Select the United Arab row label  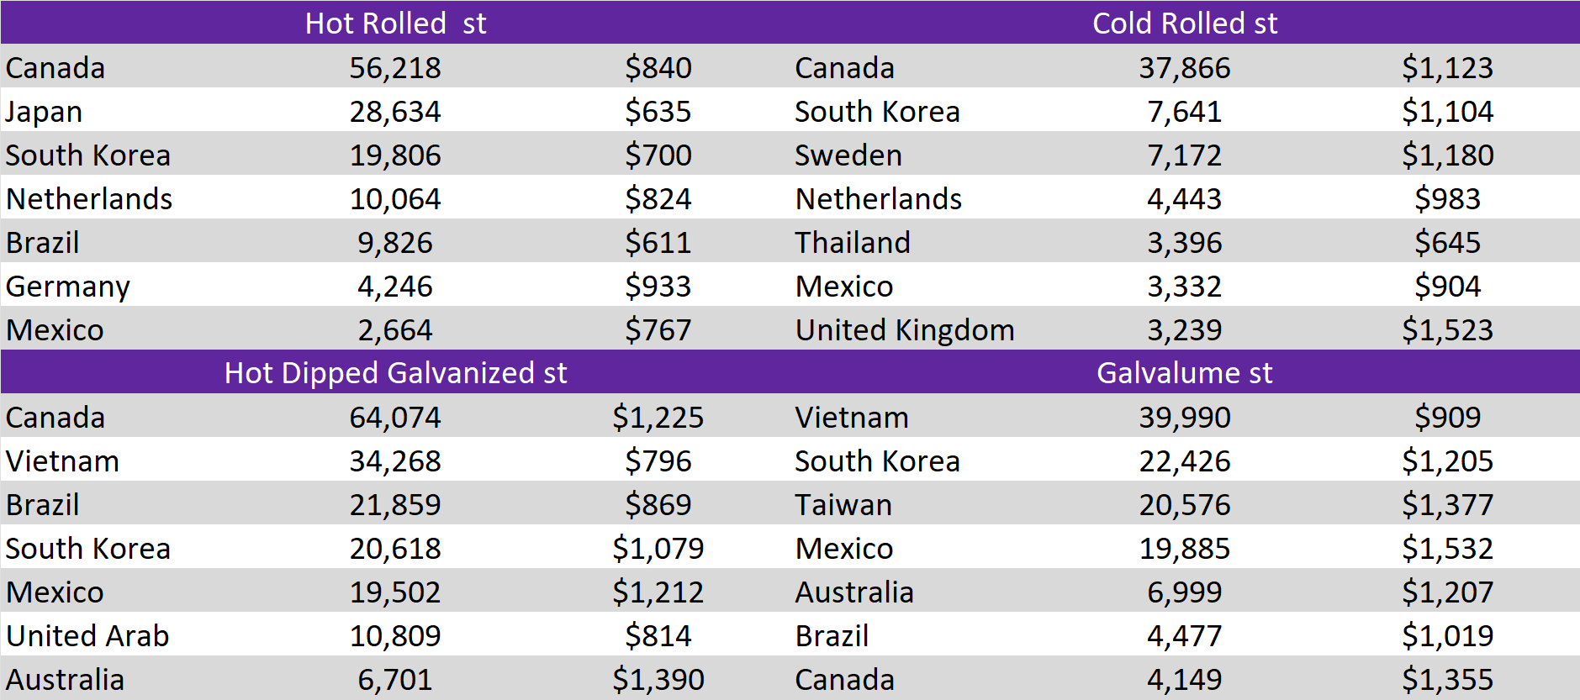tap(87, 636)
